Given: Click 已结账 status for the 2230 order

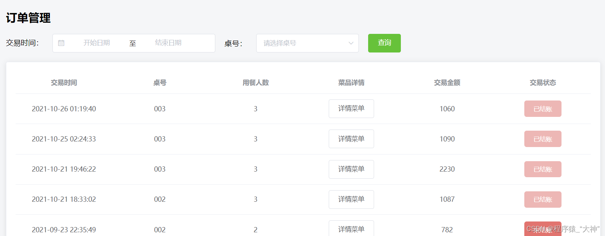Looking at the screenshot, I should click(x=543, y=169).
